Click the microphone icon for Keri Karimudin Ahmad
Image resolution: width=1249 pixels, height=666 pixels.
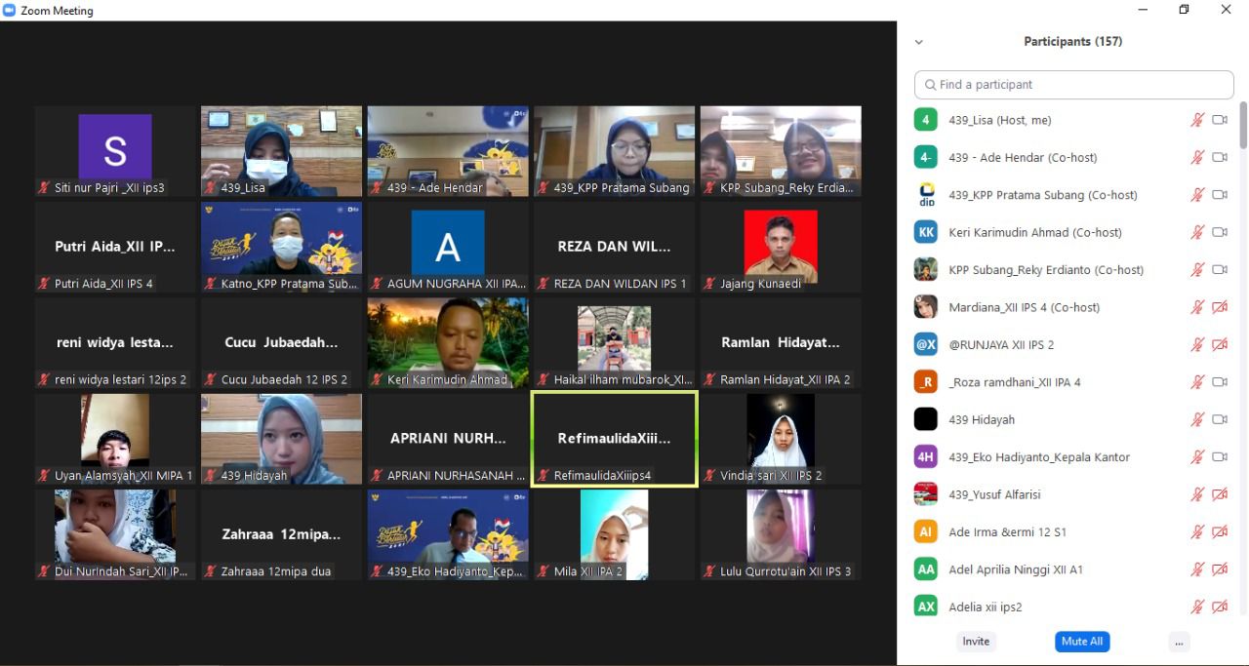tap(1197, 232)
